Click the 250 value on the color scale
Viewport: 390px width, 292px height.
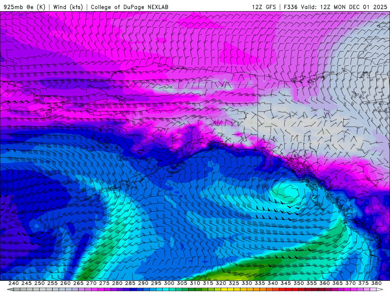(x=39, y=283)
